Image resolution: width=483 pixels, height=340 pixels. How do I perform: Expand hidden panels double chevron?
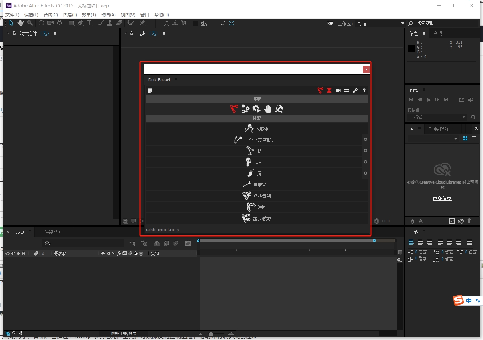[x=476, y=129]
